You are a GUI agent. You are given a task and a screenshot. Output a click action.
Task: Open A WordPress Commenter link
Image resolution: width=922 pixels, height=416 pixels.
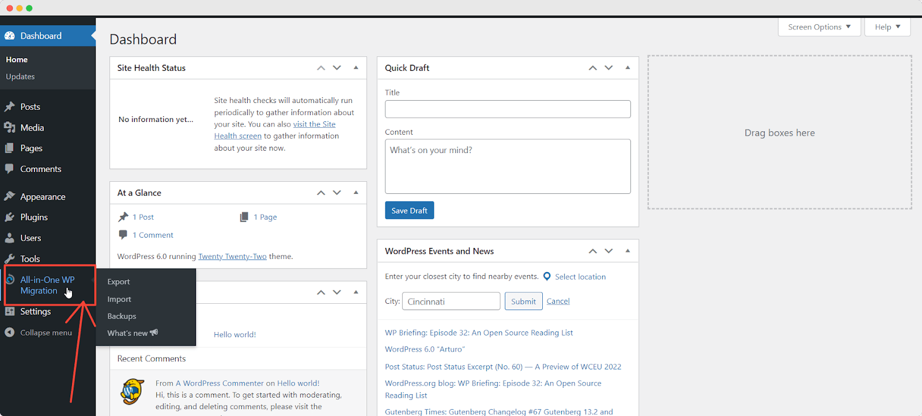pos(220,383)
